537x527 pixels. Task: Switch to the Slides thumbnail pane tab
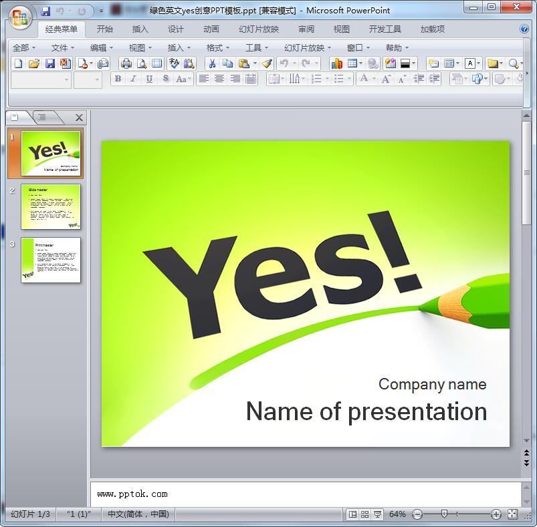point(15,118)
